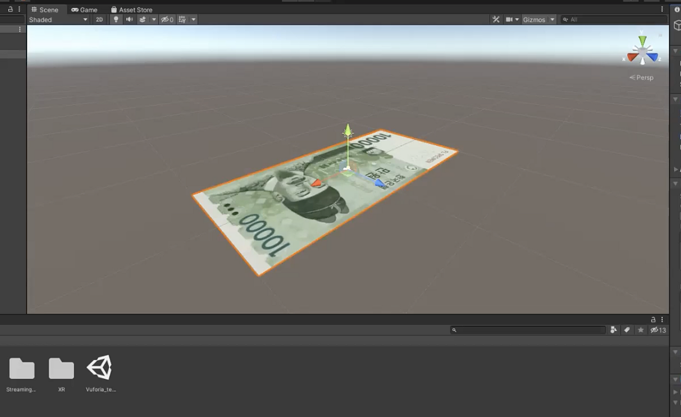Focus the Scene view search field
The height and width of the screenshot is (417, 681).
[614, 20]
